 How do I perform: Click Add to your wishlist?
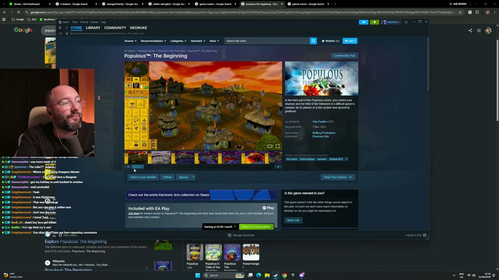click(x=143, y=177)
